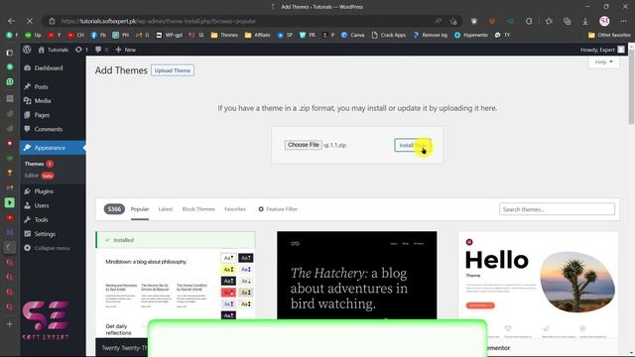Open the Themes submenu item
This screenshot has width=635, height=357.
point(34,164)
